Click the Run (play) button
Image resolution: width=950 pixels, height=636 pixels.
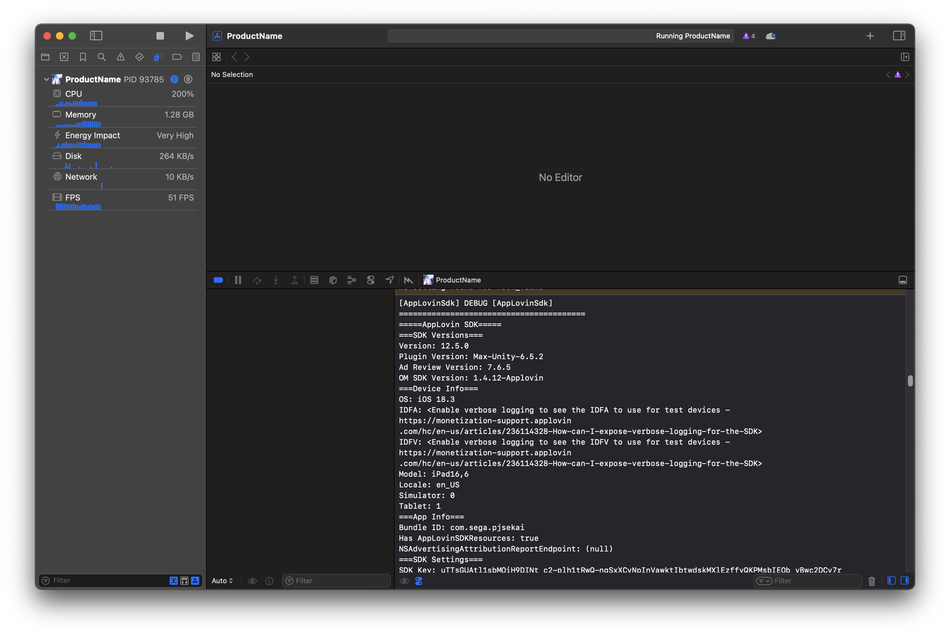pos(189,36)
